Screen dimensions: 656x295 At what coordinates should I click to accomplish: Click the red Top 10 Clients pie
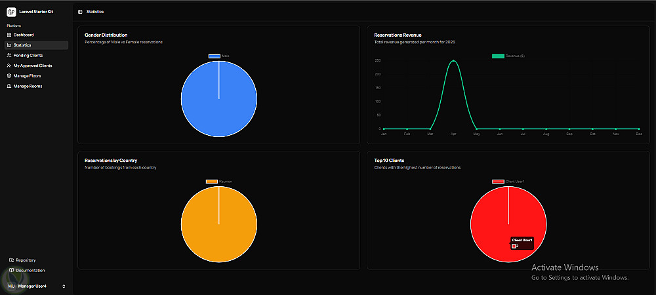(x=508, y=224)
